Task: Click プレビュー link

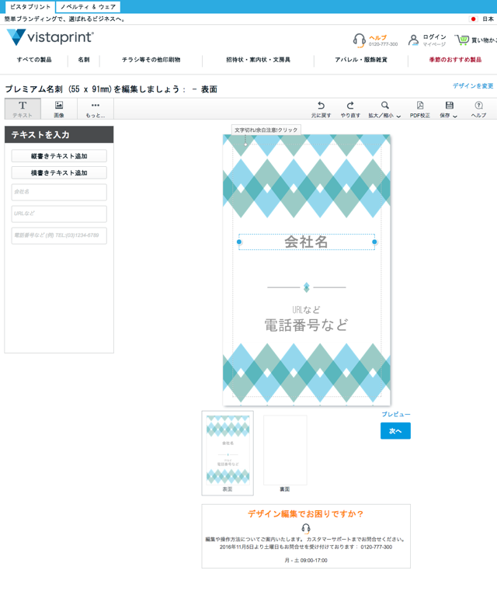Action: [x=396, y=414]
